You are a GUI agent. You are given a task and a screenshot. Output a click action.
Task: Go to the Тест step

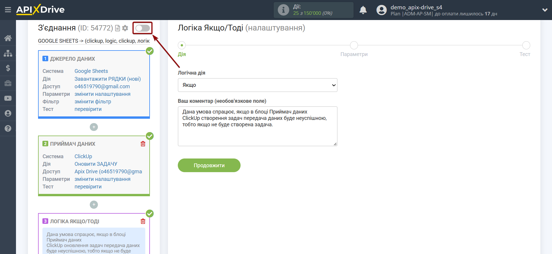tap(526, 45)
